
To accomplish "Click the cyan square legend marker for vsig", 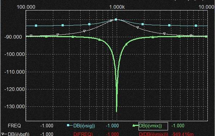I will tap(68, 125).
